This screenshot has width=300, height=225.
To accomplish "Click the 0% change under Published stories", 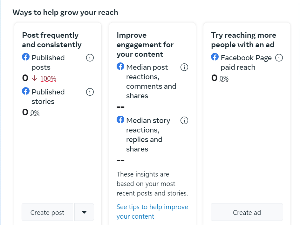I will point(35,113).
